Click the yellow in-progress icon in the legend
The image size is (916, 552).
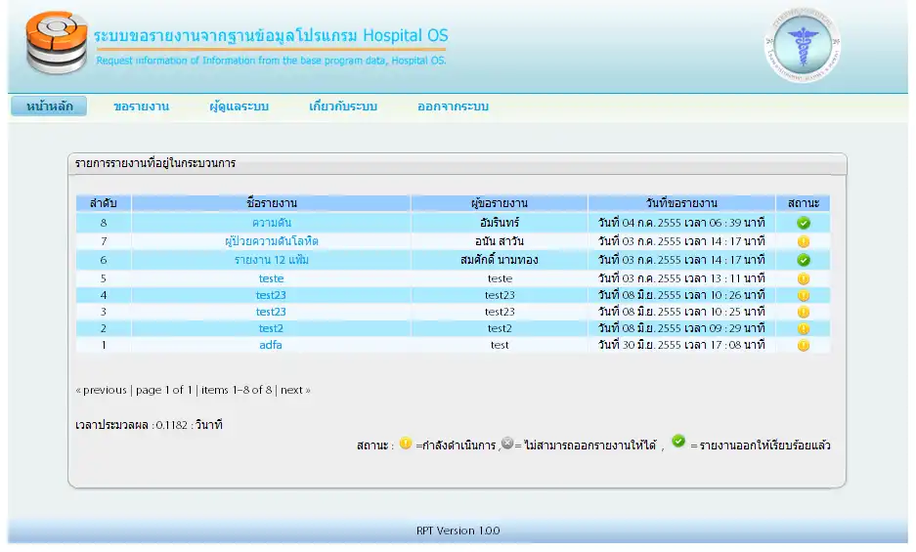[x=406, y=444]
